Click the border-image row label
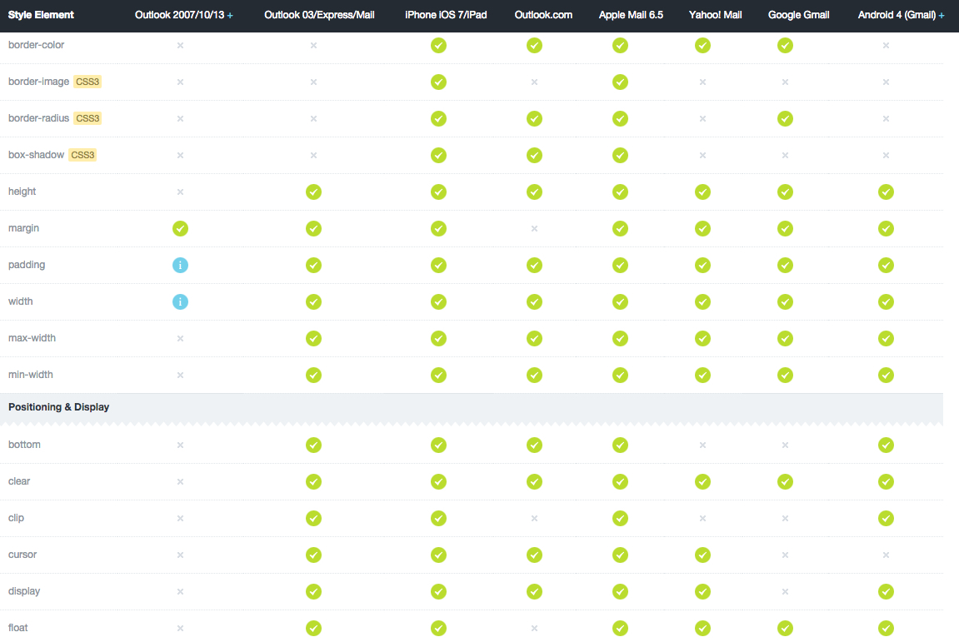Viewport: 959px width, 642px height. 38,82
